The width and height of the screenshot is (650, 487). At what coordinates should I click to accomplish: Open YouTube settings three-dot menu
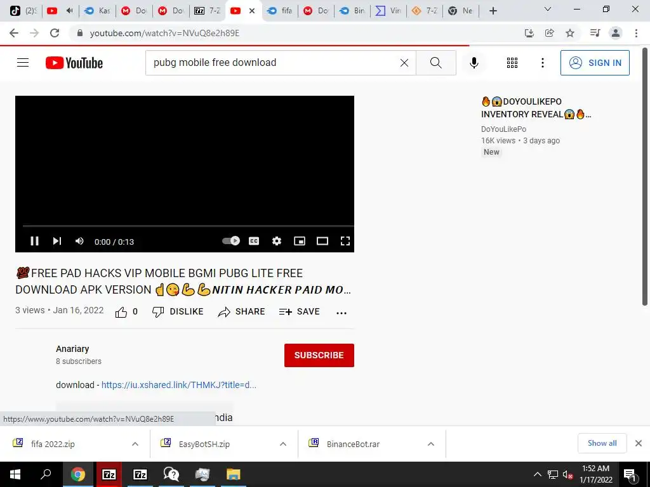pos(542,63)
